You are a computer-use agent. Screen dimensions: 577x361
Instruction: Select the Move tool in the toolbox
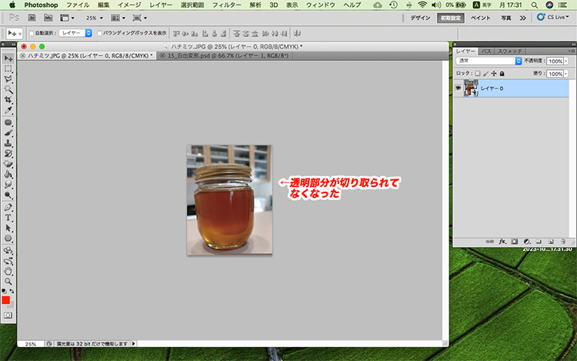tap(8, 58)
